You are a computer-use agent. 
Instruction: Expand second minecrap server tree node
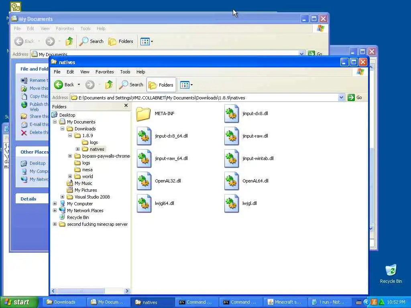coord(55,224)
